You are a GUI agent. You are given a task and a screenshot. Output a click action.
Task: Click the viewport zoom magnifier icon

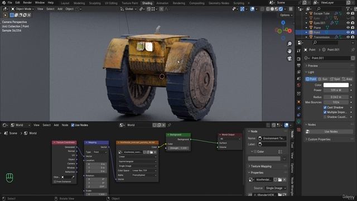290,44
